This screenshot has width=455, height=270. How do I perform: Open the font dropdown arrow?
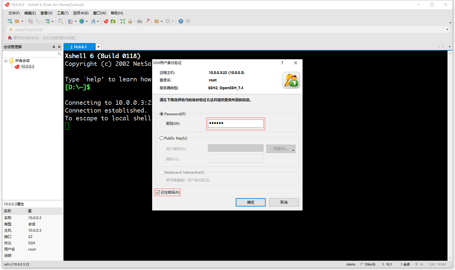[98, 22]
